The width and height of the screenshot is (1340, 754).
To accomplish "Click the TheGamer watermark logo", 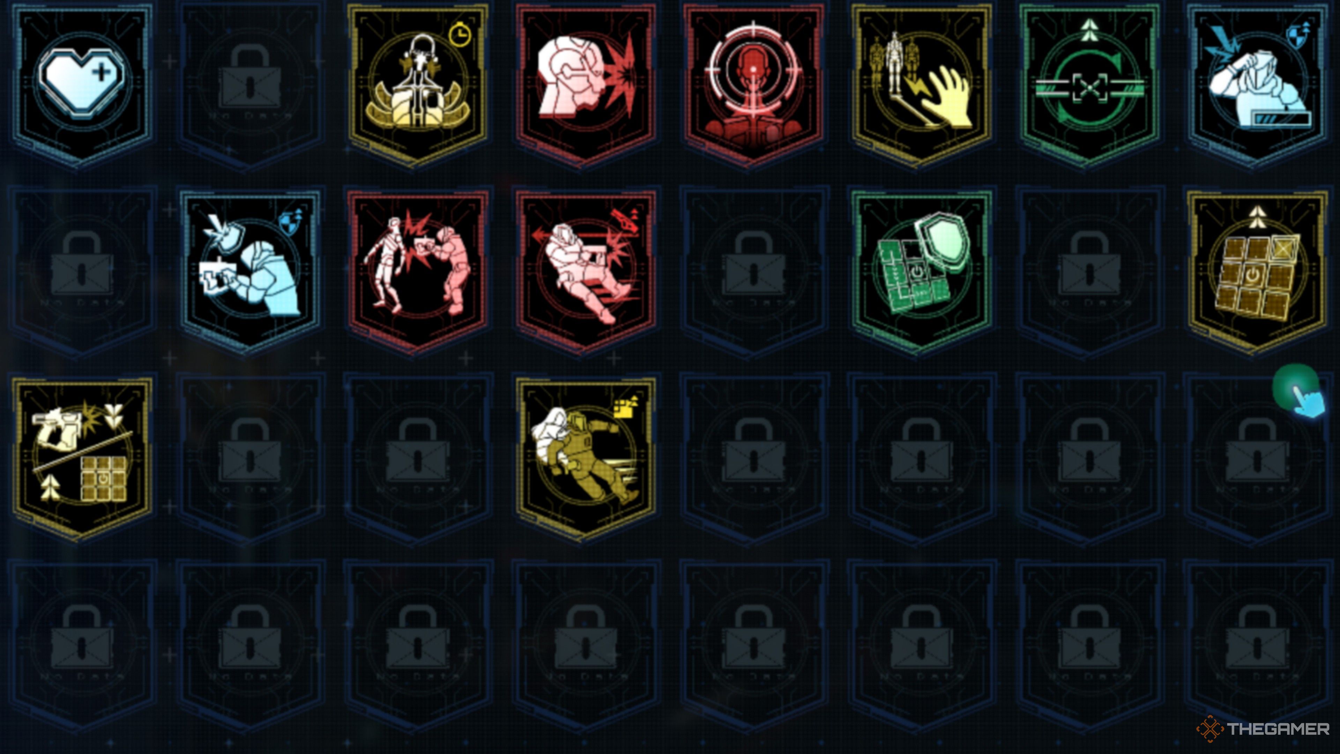I will coord(1263,729).
